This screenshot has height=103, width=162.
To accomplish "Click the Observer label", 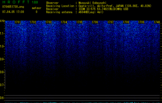I will 52,3.
